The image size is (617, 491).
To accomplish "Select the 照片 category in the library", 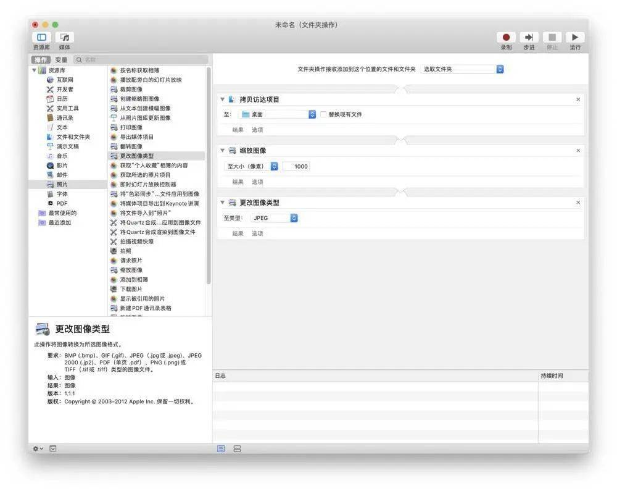I will click(x=62, y=184).
